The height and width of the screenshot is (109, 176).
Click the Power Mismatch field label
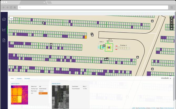76,89
